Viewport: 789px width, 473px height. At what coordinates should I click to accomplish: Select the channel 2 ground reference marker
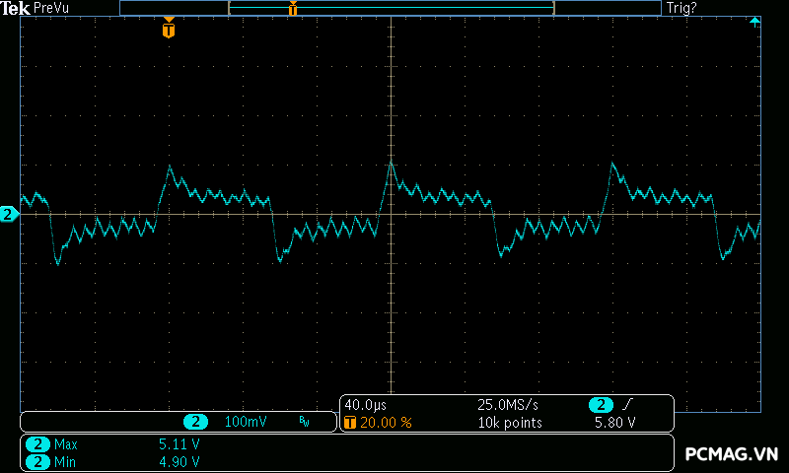[9, 214]
